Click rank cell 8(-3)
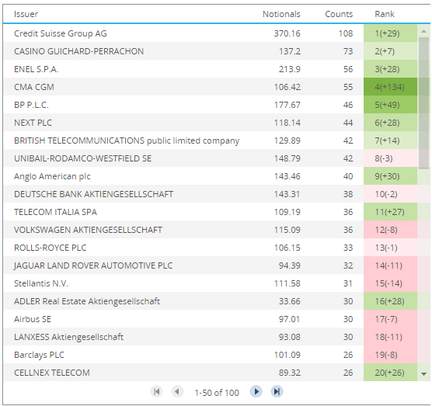 [390, 158]
